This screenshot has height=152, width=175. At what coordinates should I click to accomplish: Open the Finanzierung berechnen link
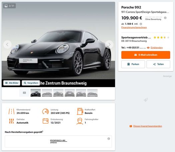point(134,27)
